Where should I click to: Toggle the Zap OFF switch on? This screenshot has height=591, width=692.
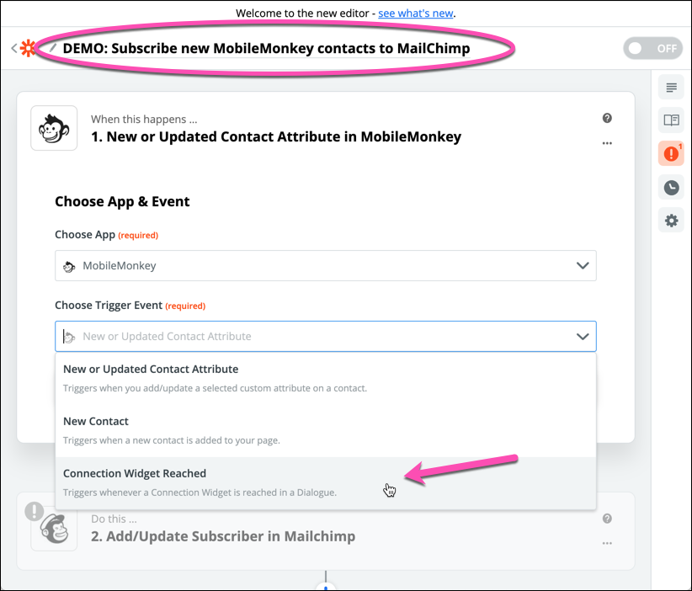(x=652, y=48)
